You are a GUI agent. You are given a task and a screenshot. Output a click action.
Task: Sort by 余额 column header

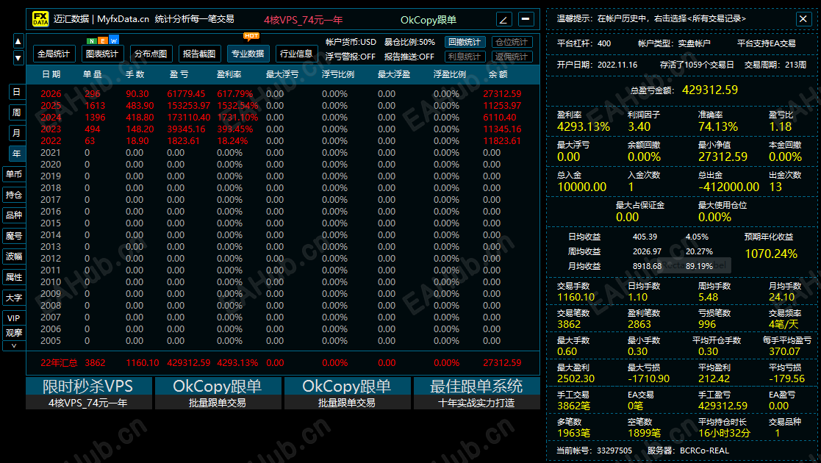pos(498,74)
